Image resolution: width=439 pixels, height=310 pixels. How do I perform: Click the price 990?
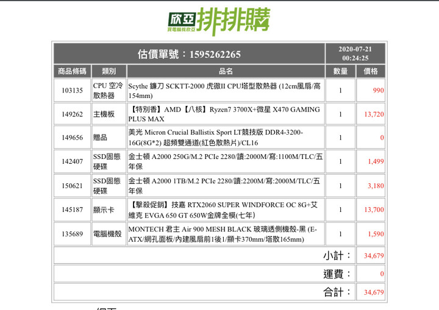pos(378,90)
